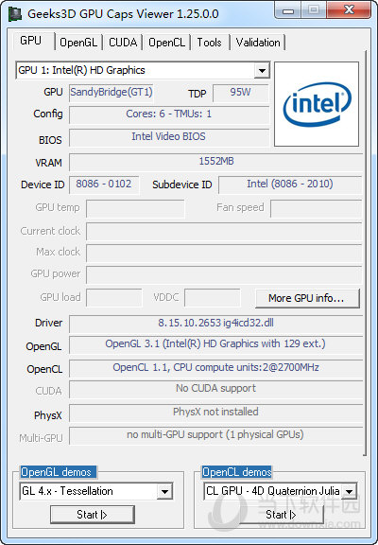The height and width of the screenshot is (545, 378).
Task: Click the Current clock field
Action: click(x=224, y=231)
